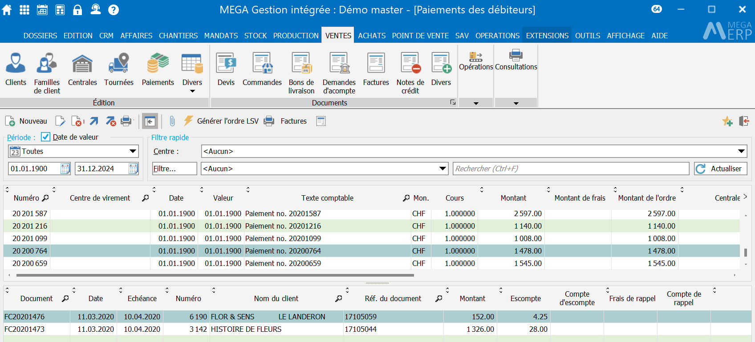Open the Centrales icon
The width and height of the screenshot is (755, 342).
click(x=82, y=69)
